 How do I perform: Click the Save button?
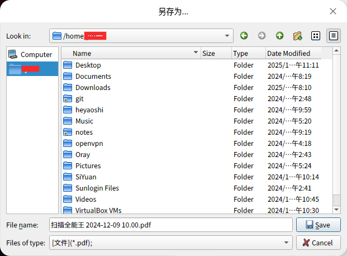[x=319, y=225]
